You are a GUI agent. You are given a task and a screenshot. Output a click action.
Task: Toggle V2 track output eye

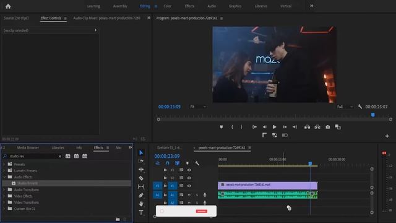coord(189,178)
